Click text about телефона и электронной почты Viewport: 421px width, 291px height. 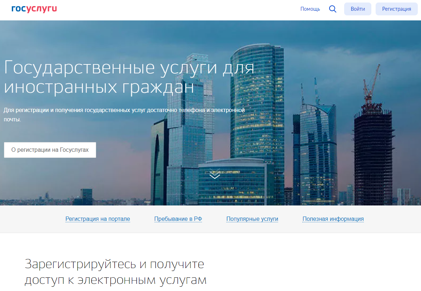click(124, 115)
